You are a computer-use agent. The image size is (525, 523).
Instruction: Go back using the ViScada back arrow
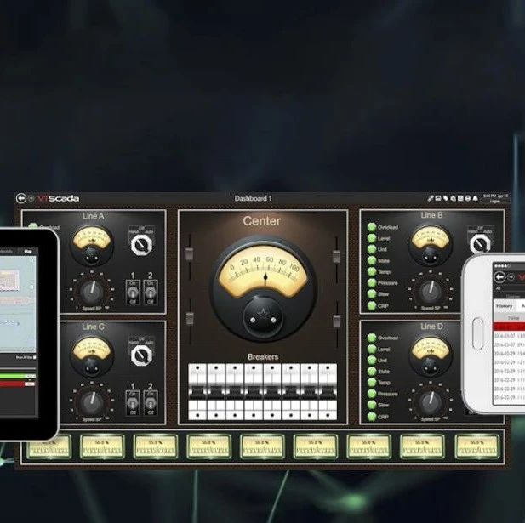(x=20, y=198)
